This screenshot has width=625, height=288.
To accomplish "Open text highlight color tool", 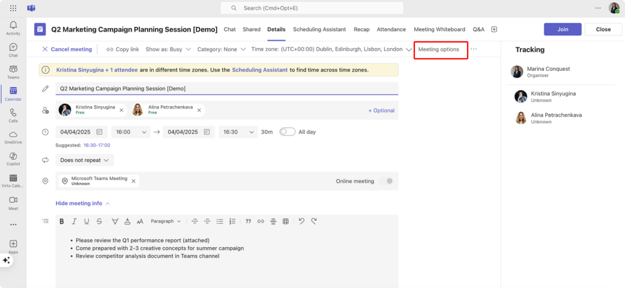I will tap(115, 221).
